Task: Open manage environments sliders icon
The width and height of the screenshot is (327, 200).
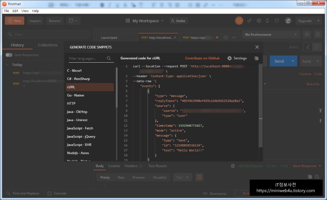Action: (318, 34)
